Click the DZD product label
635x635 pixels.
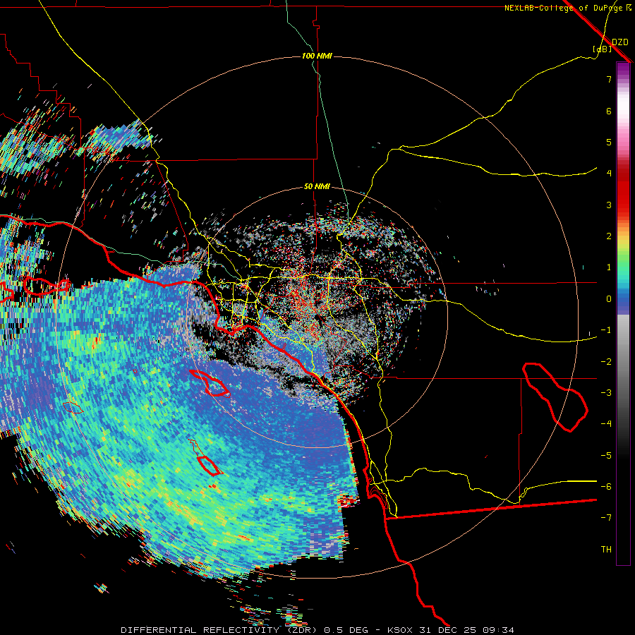pyautogui.click(x=620, y=42)
